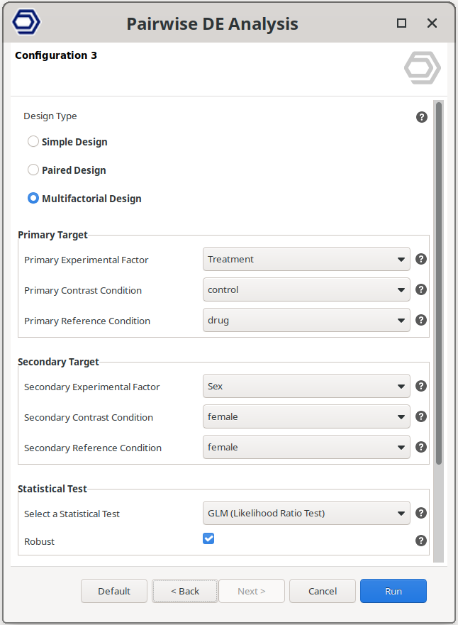Click help icon next to Design Type
Image resolution: width=458 pixels, height=625 pixels.
422,117
